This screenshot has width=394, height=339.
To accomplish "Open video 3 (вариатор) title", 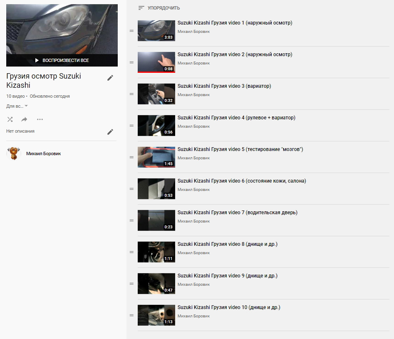I will [x=224, y=86].
